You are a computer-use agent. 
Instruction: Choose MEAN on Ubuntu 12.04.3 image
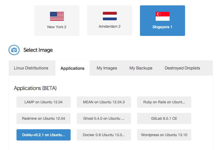(104, 102)
